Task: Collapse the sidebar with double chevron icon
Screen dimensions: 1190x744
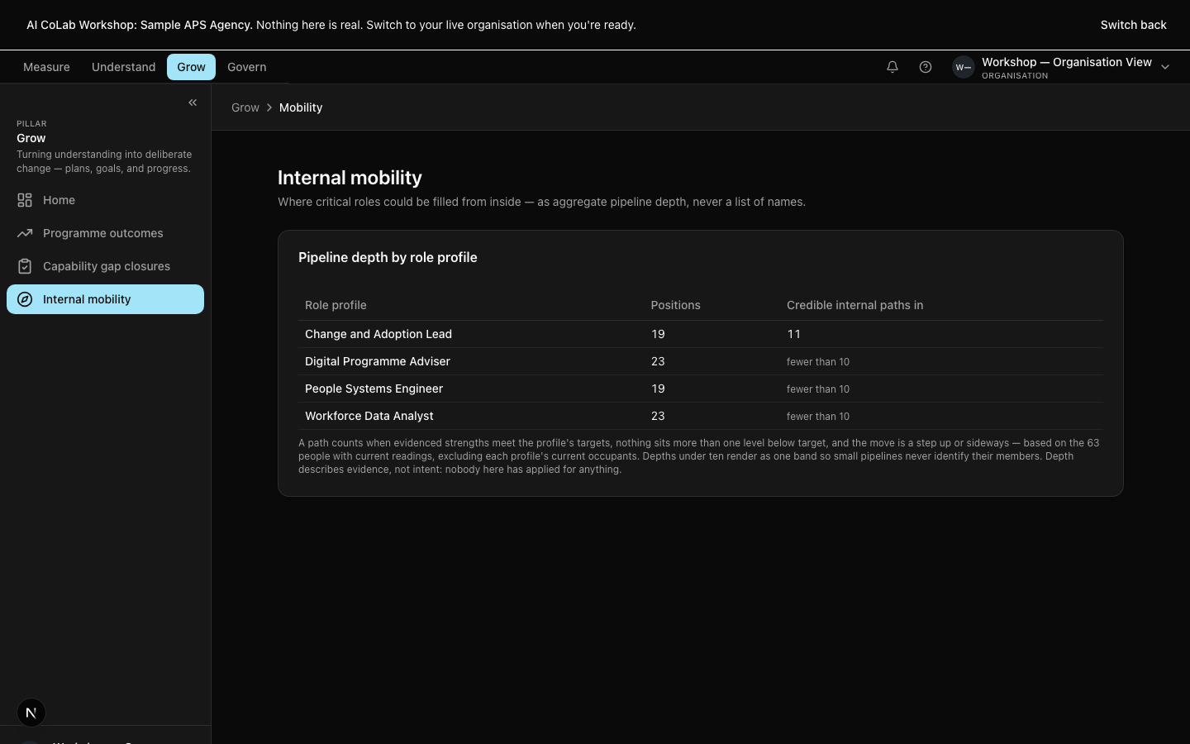Action: click(193, 103)
